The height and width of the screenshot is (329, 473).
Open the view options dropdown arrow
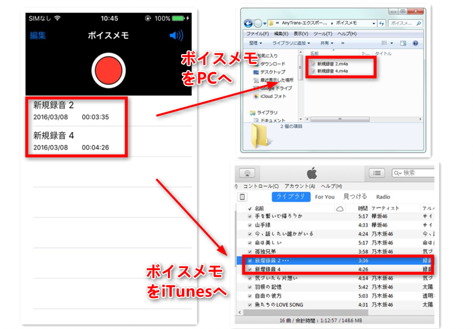pos(392,43)
